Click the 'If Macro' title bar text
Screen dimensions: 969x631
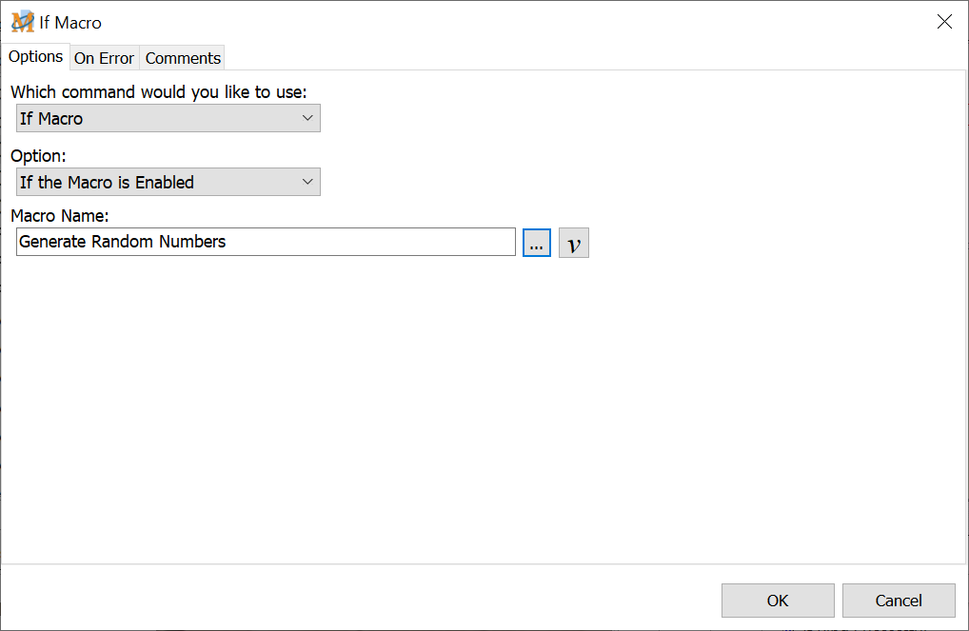coord(70,22)
